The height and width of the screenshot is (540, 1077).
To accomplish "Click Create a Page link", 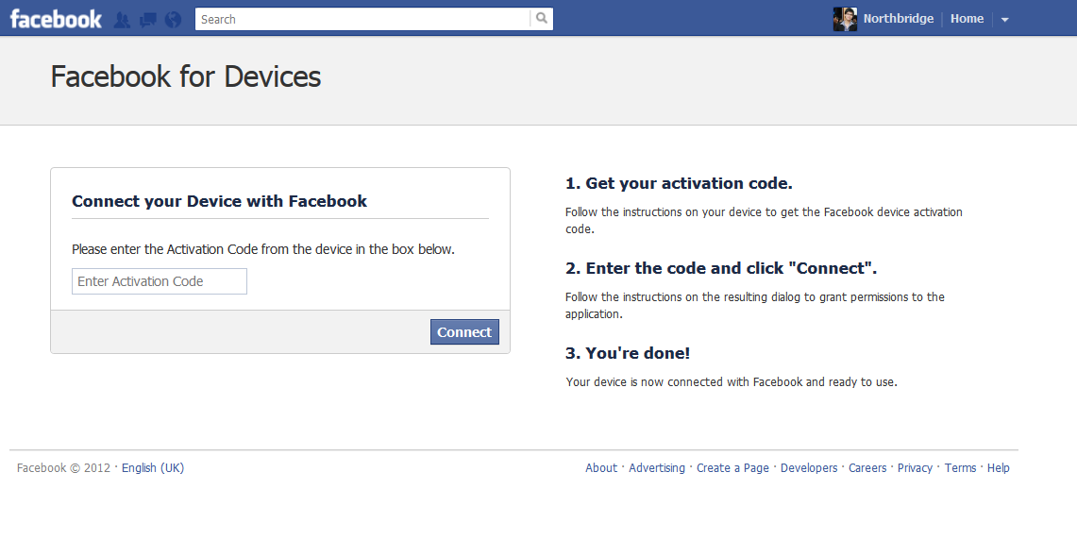I will [732, 468].
